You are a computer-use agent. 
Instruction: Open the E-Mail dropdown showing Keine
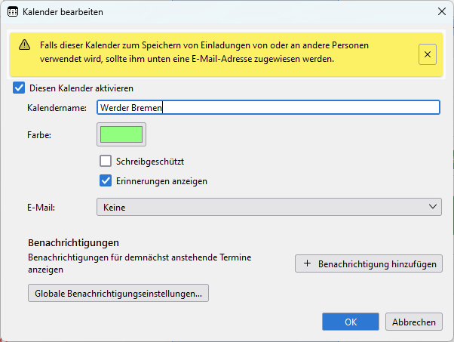click(x=268, y=207)
